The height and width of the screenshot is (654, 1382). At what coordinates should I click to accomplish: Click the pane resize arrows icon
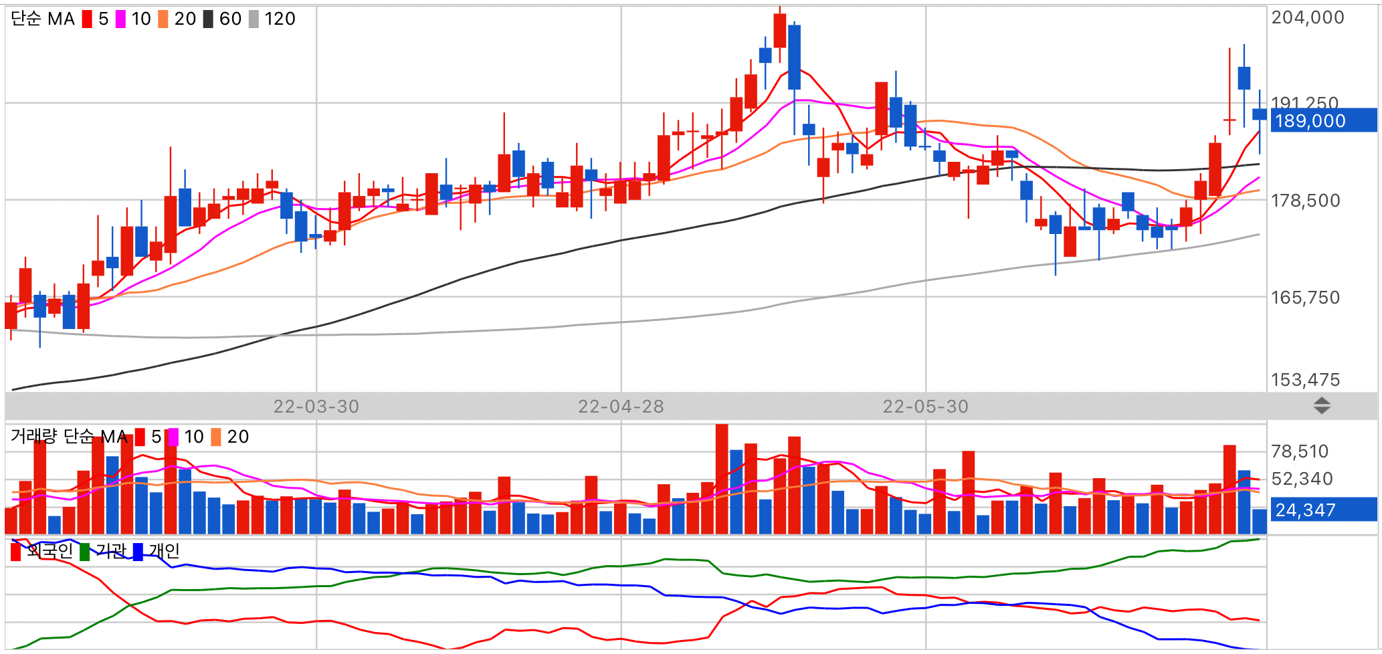(x=1322, y=406)
